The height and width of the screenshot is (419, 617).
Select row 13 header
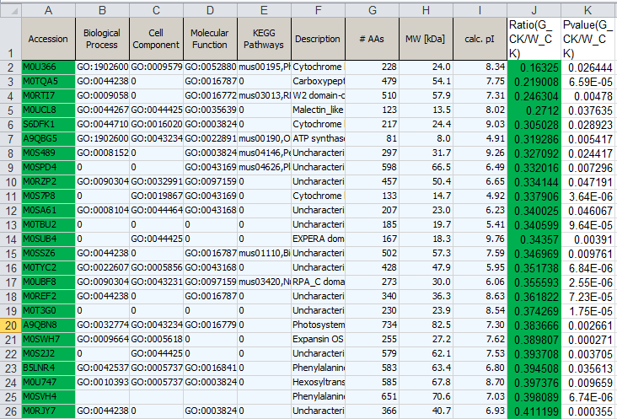coord(11,225)
